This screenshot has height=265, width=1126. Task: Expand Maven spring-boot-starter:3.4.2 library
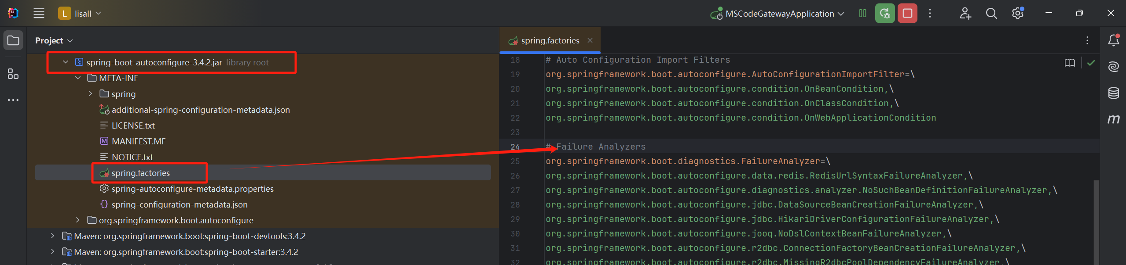pos(53,252)
